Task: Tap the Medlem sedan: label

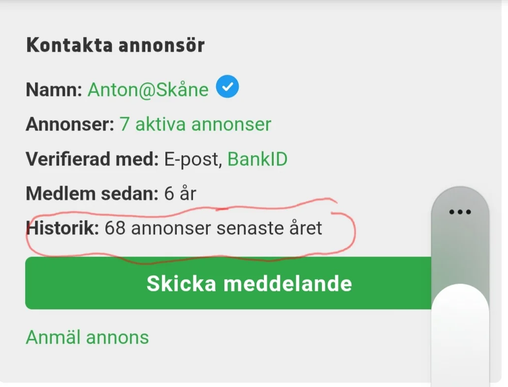Action: pyautogui.click(x=92, y=194)
